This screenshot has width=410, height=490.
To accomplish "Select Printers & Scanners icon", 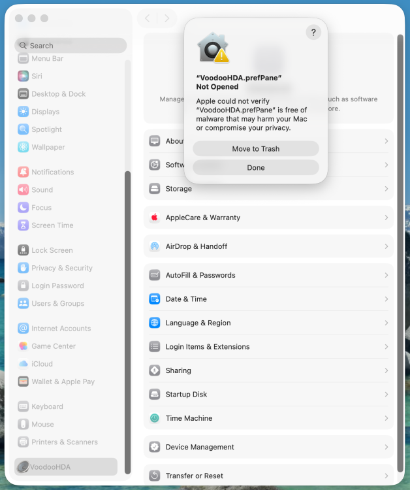I will point(23,442).
